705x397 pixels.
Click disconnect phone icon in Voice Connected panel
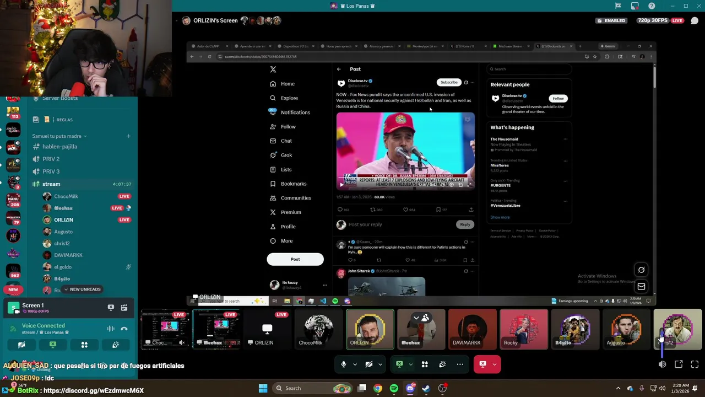[124, 329]
